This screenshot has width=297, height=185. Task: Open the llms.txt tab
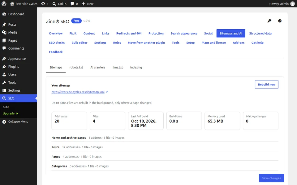click(x=118, y=68)
